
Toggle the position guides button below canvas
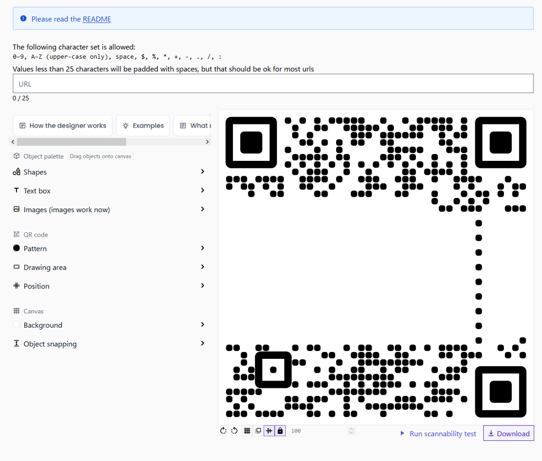(269, 431)
